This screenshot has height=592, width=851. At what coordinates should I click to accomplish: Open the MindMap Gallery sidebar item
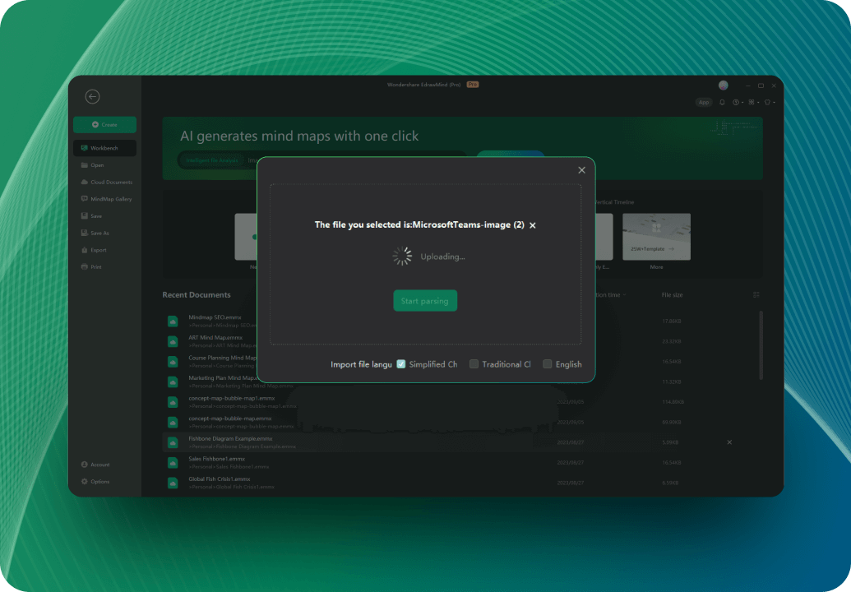106,199
